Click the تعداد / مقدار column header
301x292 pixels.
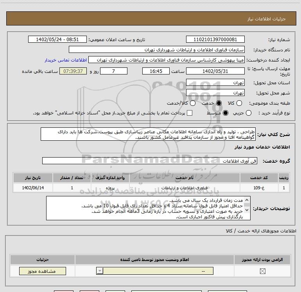click(x=72, y=178)
